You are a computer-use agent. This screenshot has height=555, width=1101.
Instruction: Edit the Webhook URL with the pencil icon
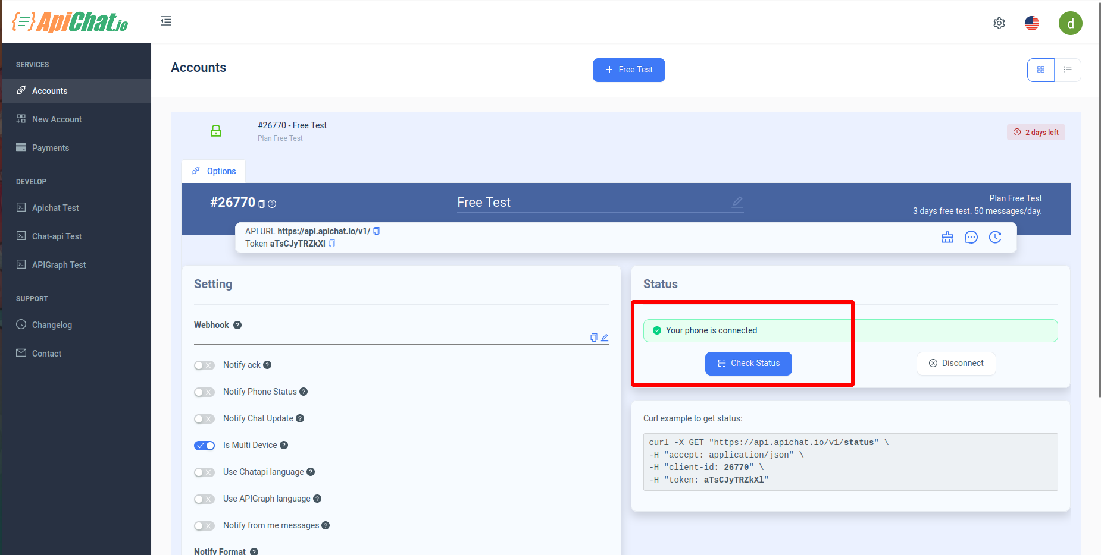[605, 338]
